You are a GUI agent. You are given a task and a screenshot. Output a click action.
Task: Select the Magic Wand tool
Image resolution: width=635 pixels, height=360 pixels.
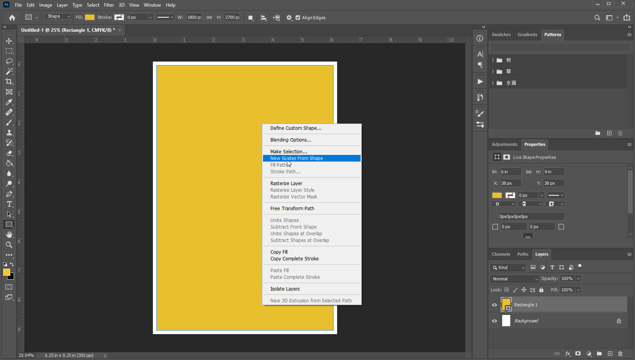tap(9, 71)
